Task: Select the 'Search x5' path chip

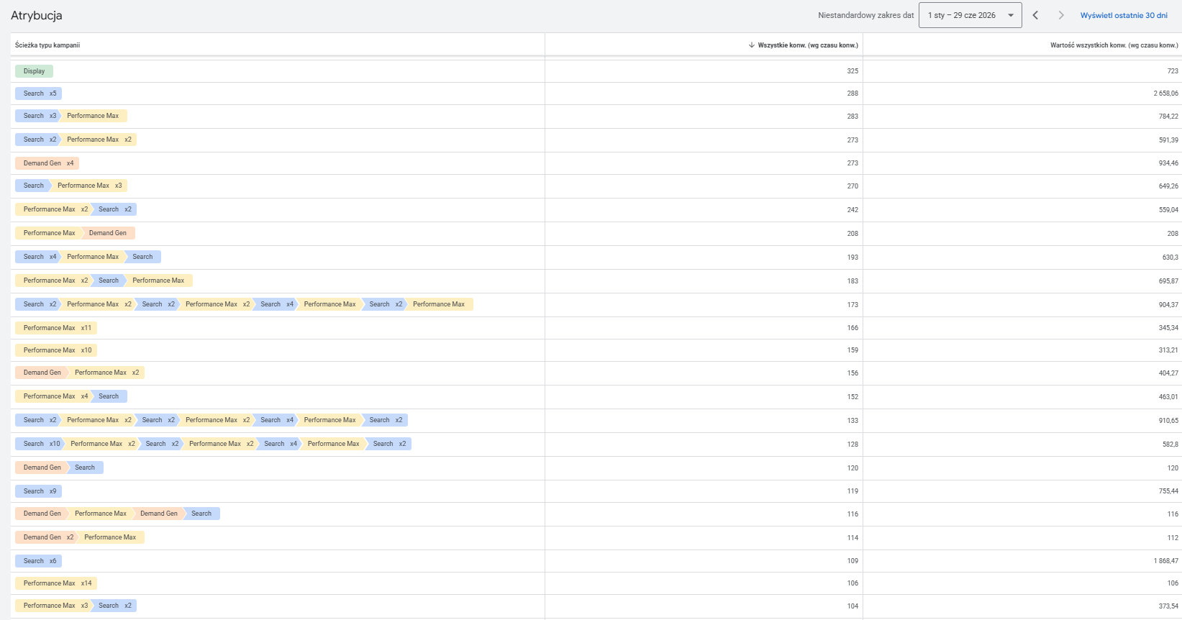Action: point(38,94)
